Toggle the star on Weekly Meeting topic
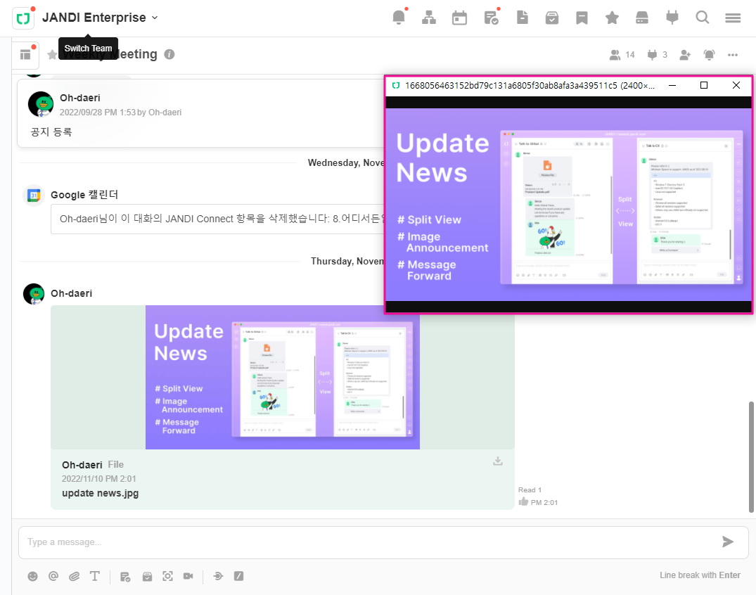756x595 pixels. [x=52, y=54]
